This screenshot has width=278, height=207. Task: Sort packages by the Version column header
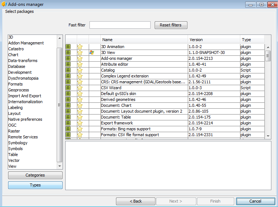pyautogui.click(x=214, y=40)
